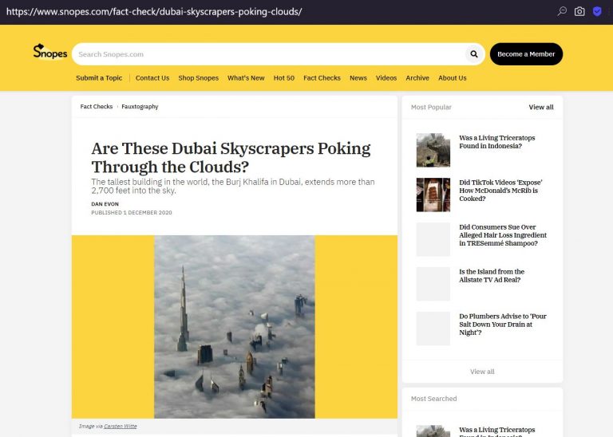This screenshot has width=613, height=437.
Task: Click the Fauxtography breadcrumb
Action: point(140,106)
